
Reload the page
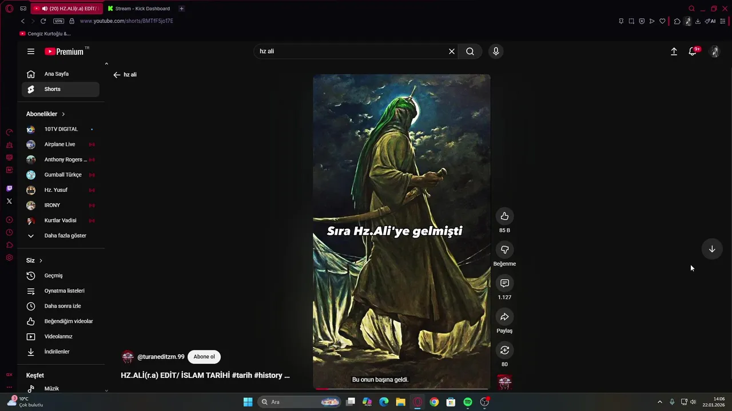coord(43,21)
